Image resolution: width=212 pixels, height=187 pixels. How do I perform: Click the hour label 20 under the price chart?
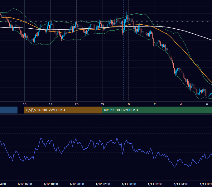point(77,104)
